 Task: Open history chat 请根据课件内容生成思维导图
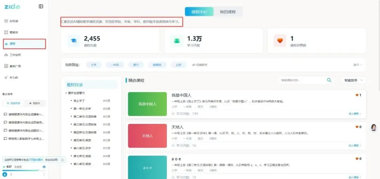pos(24,122)
